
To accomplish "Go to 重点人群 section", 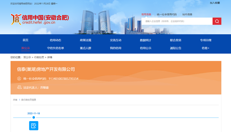I will click(x=85, y=48).
